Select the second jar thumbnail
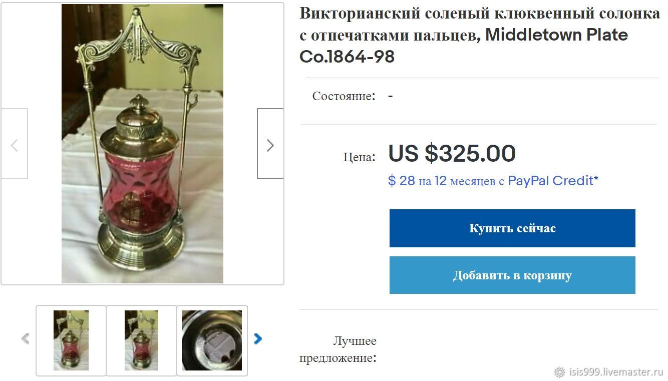The image size is (668, 381). click(x=142, y=340)
